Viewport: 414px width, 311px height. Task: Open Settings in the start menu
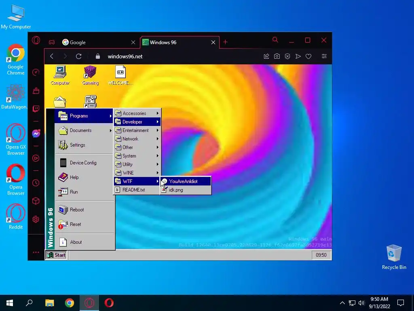click(x=84, y=145)
